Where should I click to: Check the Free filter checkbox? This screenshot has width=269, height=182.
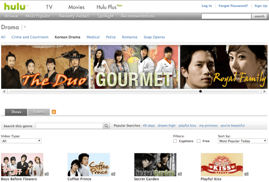(199, 141)
